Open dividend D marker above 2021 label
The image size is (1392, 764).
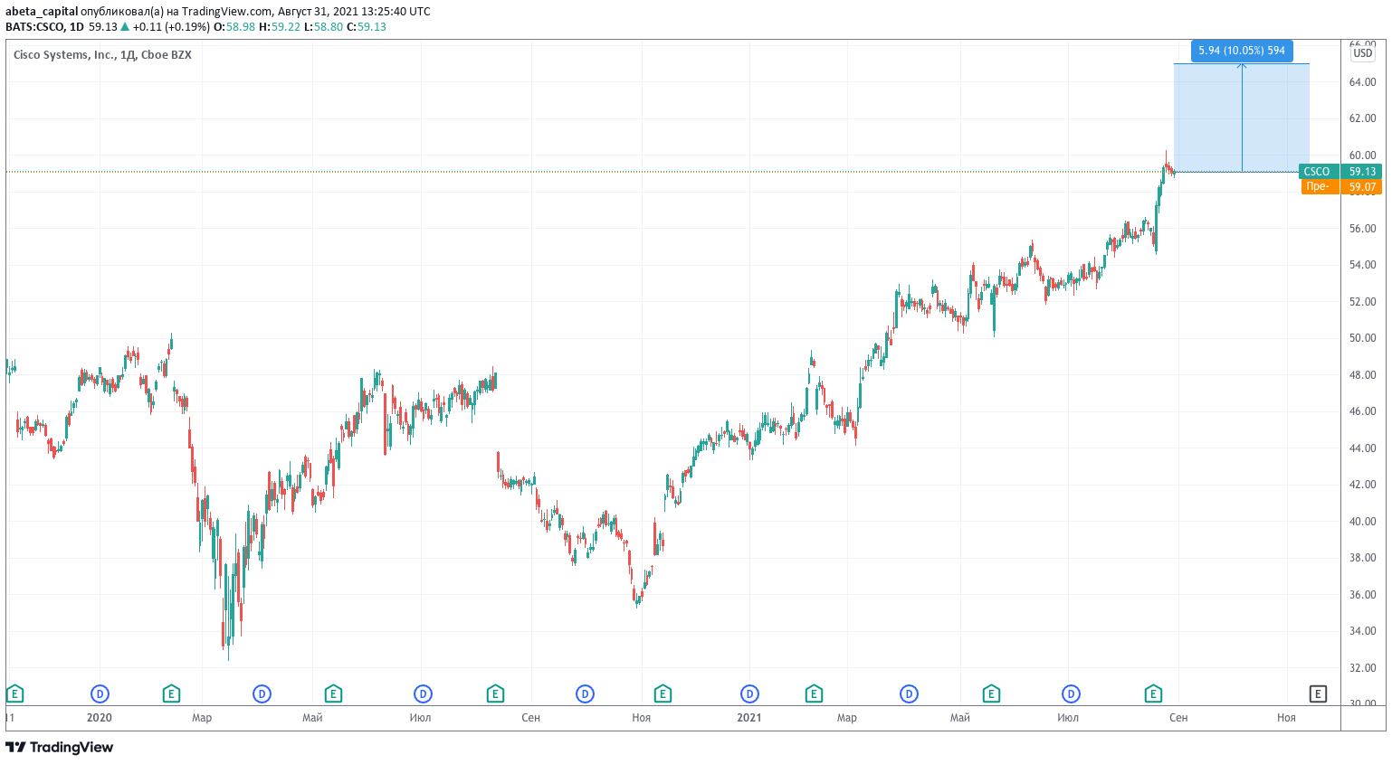749,693
